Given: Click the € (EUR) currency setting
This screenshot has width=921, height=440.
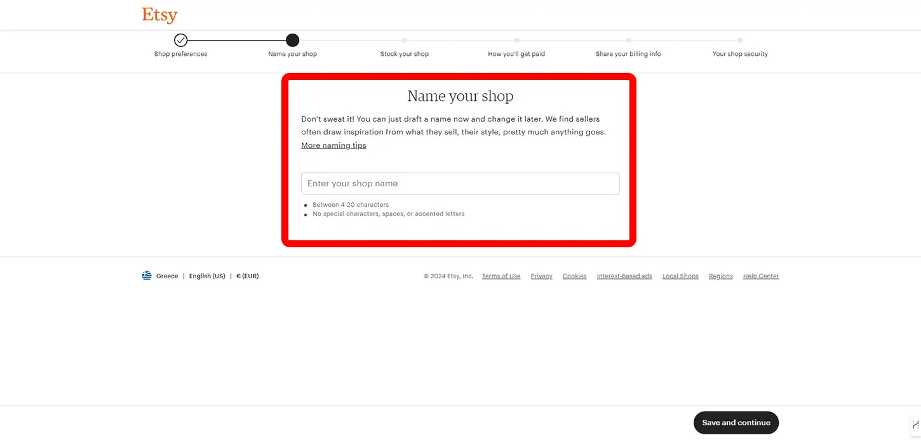Looking at the screenshot, I should pos(247,276).
